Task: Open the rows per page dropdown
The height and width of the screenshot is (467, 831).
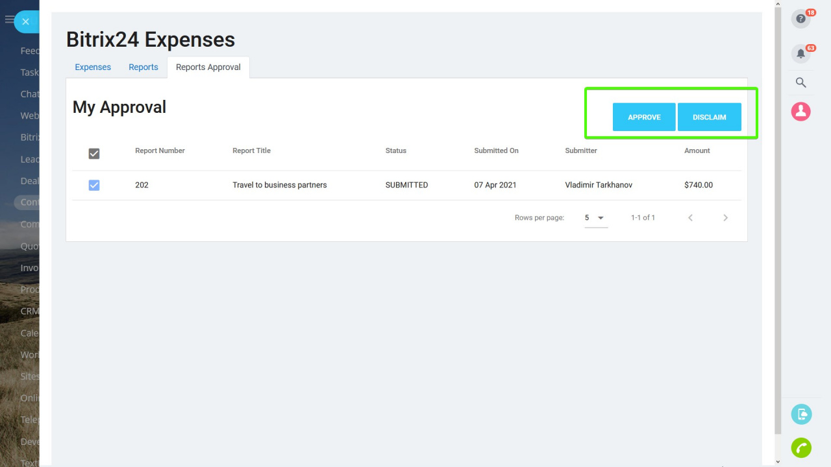Action: [595, 218]
